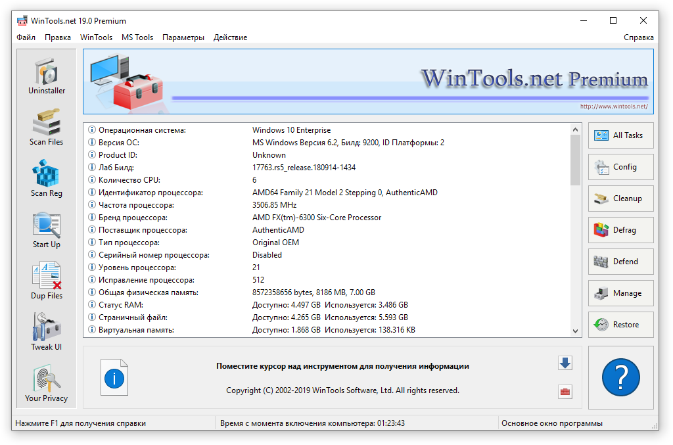Open the Restore task group
The image size is (673, 445).
click(x=620, y=325)
